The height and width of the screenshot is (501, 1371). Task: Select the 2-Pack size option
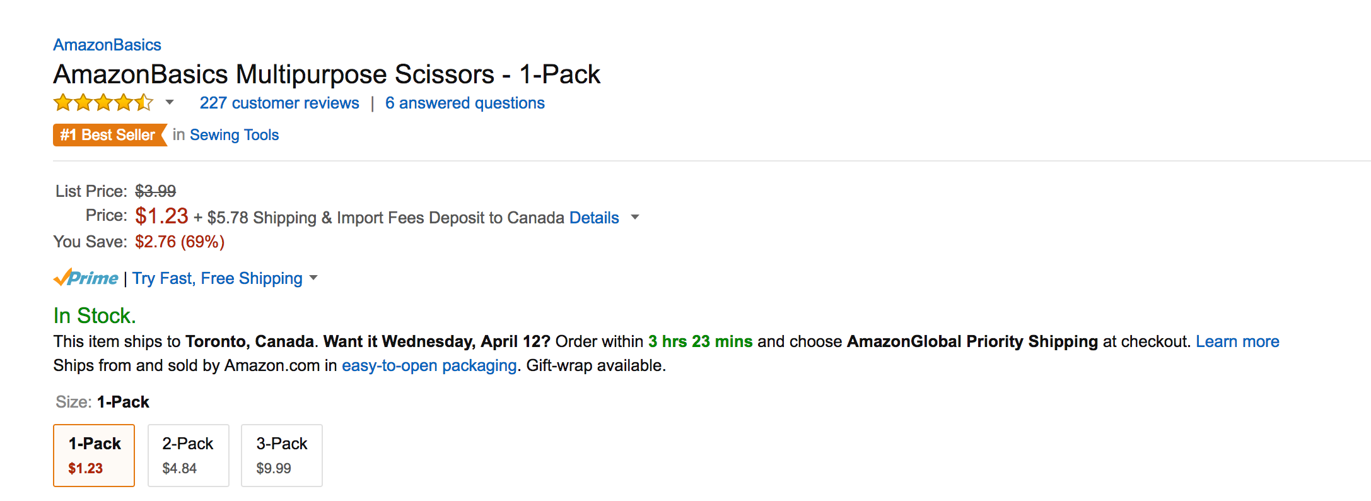tap(188, 455)
